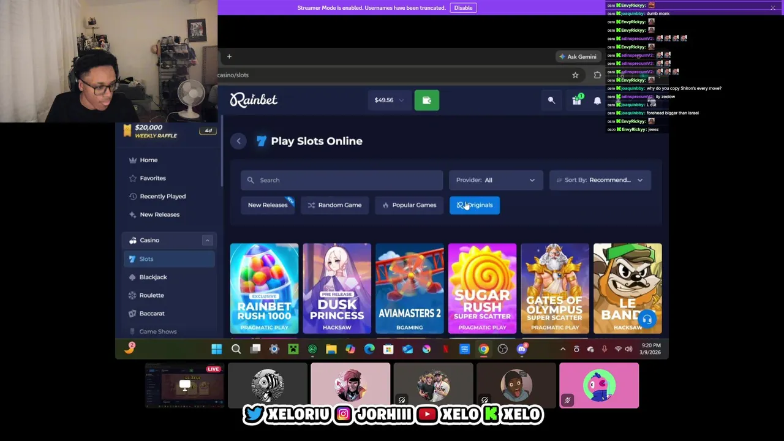Select Blackjack in the Casino menu

(153, 277)
